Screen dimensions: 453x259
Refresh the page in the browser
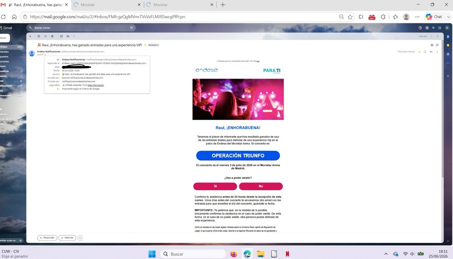click(x=3, y=17)
